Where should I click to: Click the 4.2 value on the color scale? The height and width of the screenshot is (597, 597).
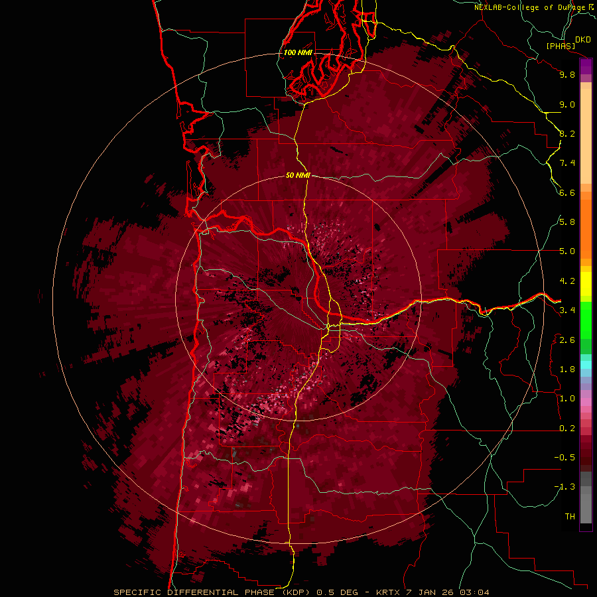[567, 281]
